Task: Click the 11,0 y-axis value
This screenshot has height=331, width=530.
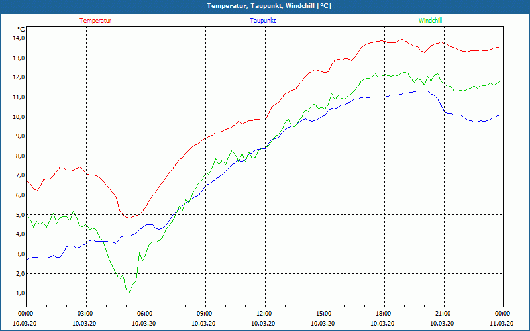Action: (19, 97)
